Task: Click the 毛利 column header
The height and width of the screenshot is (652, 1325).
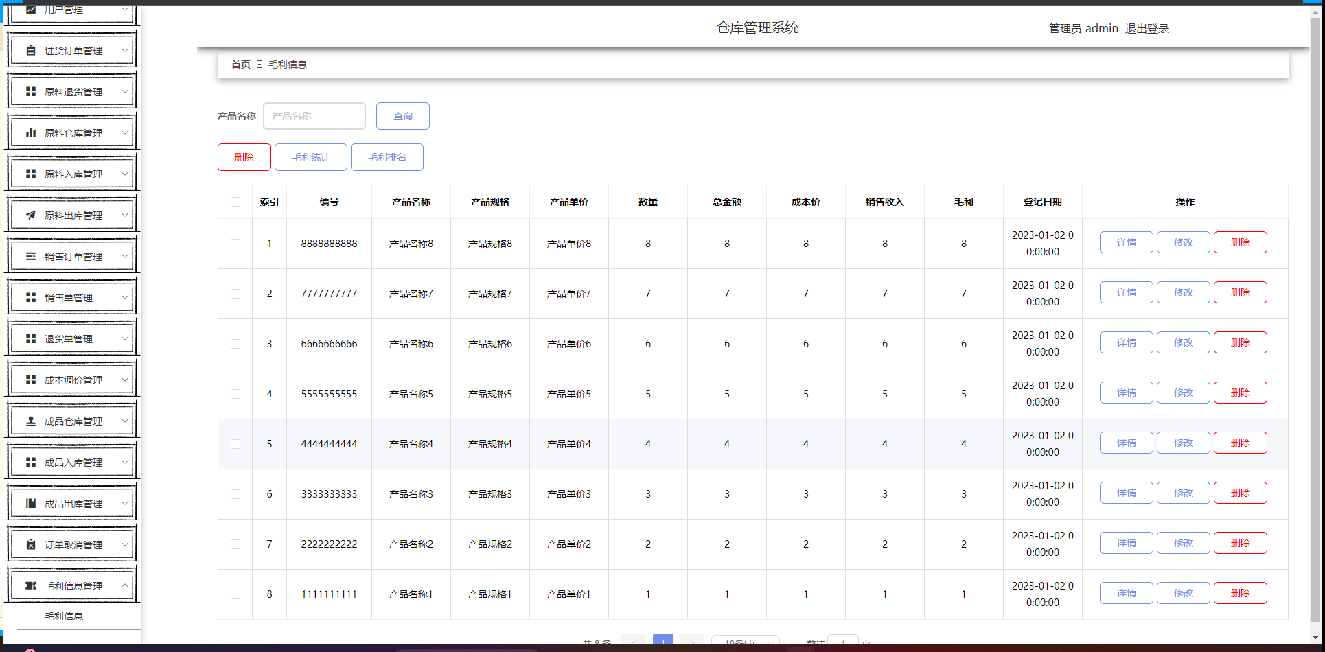Action: pyautogui.click(x=964, y=202)
